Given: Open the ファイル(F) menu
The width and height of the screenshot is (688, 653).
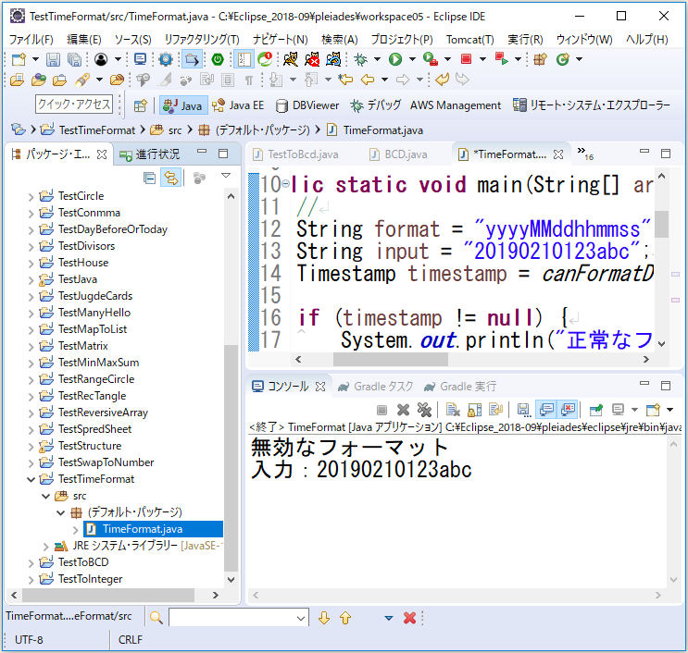Looking at the screenshot, I should point(31,40).
